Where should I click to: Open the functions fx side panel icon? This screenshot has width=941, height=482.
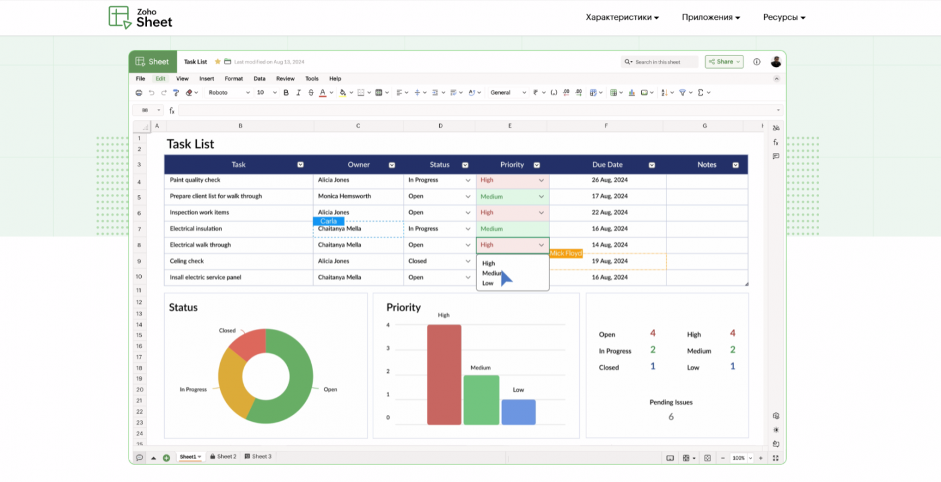[776, 142]
